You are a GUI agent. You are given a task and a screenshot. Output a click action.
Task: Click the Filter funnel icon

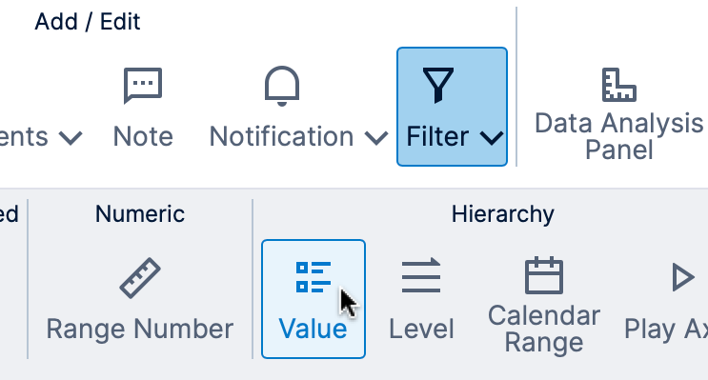click(437, 85)
